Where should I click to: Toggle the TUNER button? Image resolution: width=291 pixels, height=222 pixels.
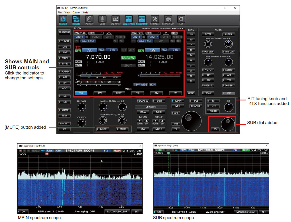click(x=64, y=41)
